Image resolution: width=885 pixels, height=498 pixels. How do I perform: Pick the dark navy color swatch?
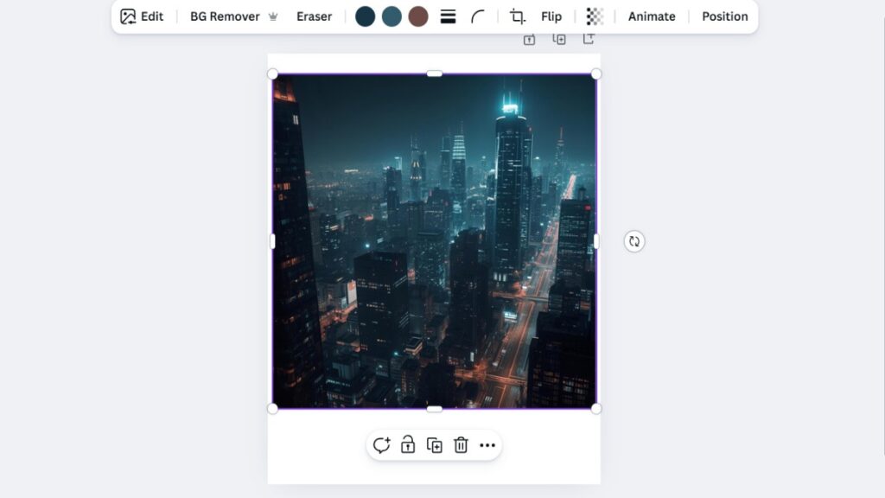[x=366, y=16]
